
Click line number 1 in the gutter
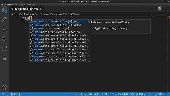tap(16, 18)
